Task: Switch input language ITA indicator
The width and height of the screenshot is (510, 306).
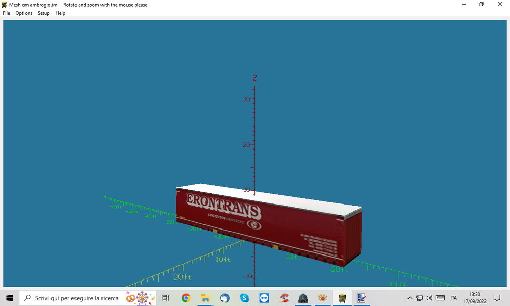Action: [454, 298]
